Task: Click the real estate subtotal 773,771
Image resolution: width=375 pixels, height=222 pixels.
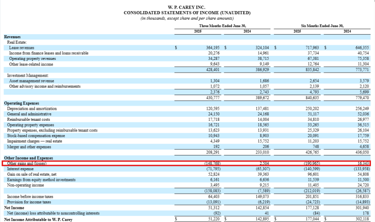Action: 362,70
